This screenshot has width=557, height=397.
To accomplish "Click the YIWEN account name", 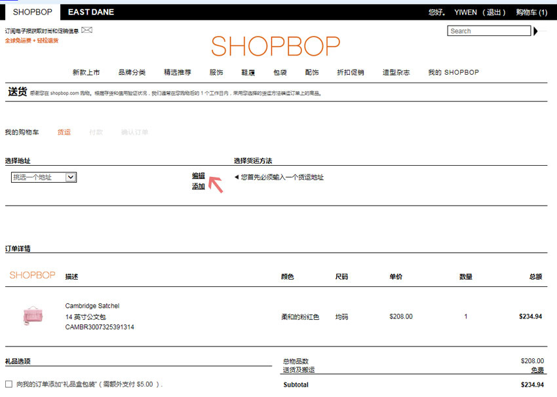I will (x=465, y=12).
